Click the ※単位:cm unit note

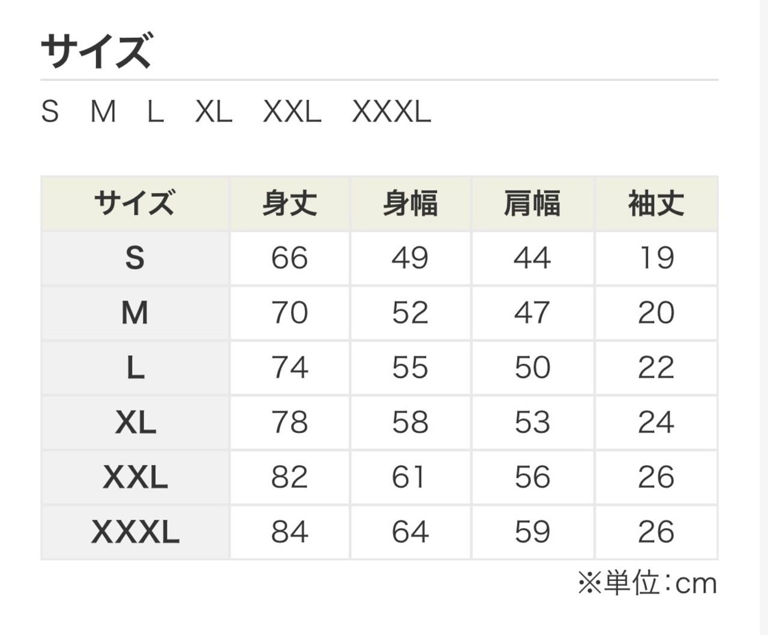coord(647,583)
